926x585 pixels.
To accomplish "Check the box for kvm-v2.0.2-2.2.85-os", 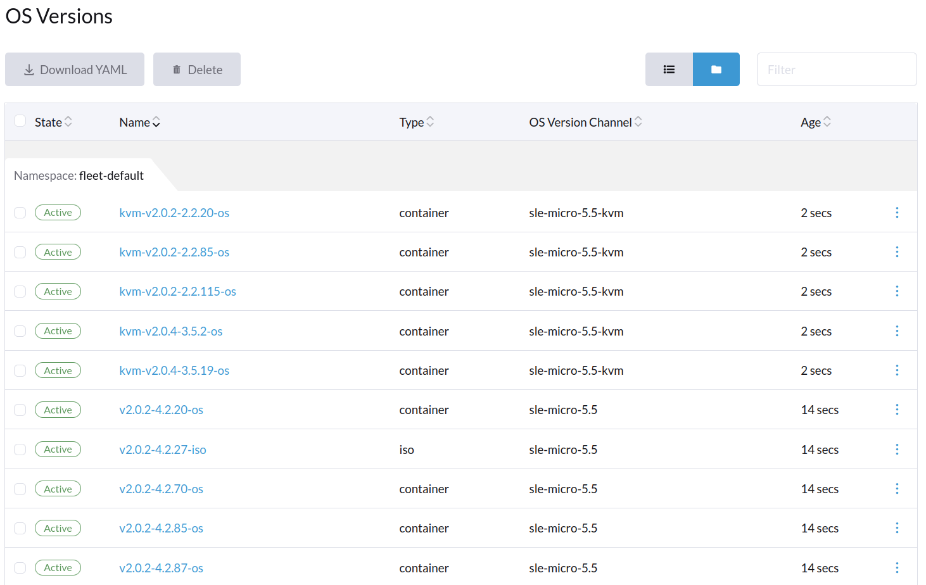I will (x=20, y=252).
